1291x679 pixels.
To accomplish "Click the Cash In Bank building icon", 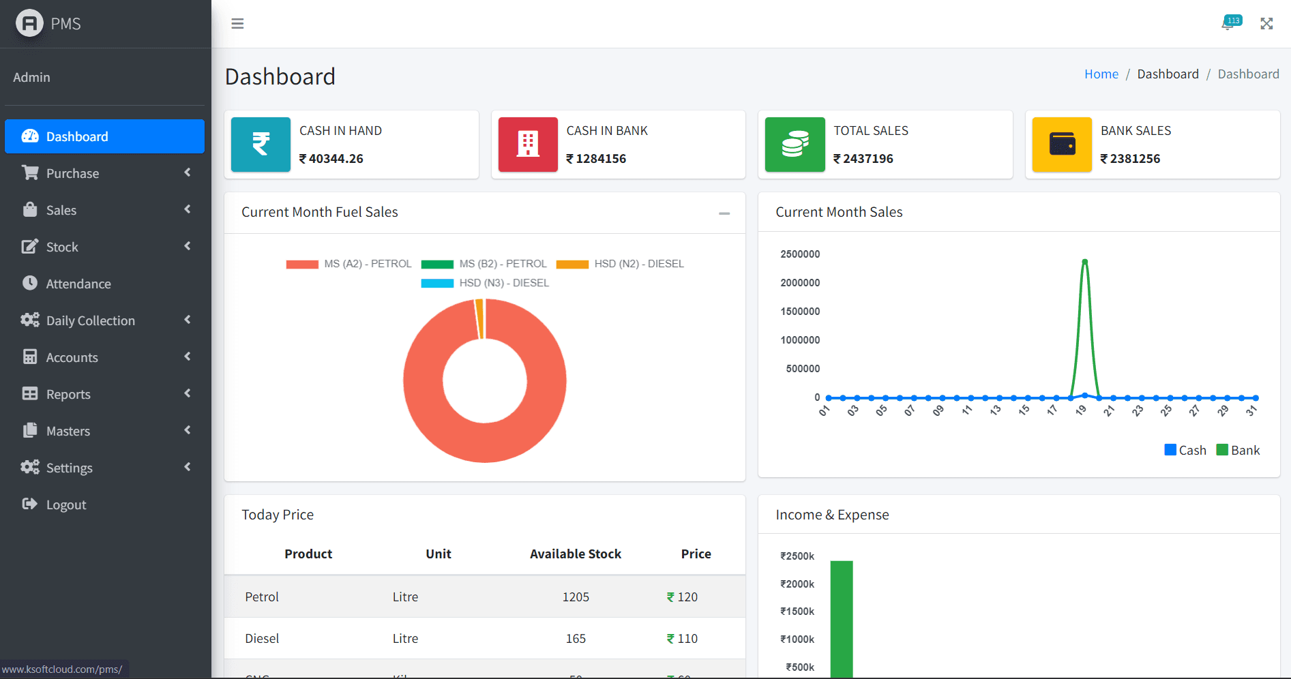I will tap(528, 145).
